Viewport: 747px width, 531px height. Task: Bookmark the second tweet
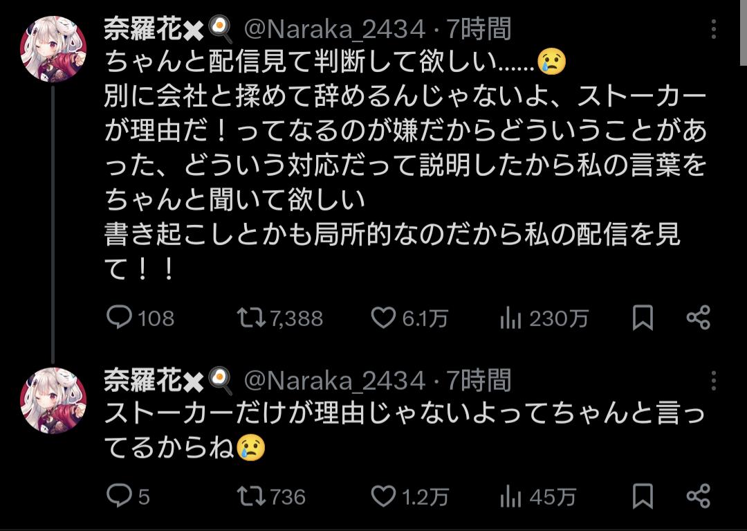[x=643, y=496]
